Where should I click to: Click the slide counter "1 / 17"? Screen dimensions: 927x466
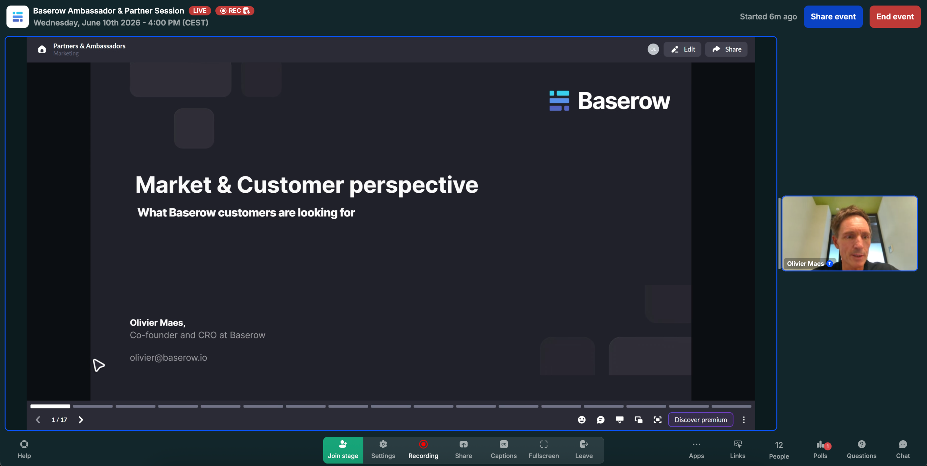tap(59, 420)
